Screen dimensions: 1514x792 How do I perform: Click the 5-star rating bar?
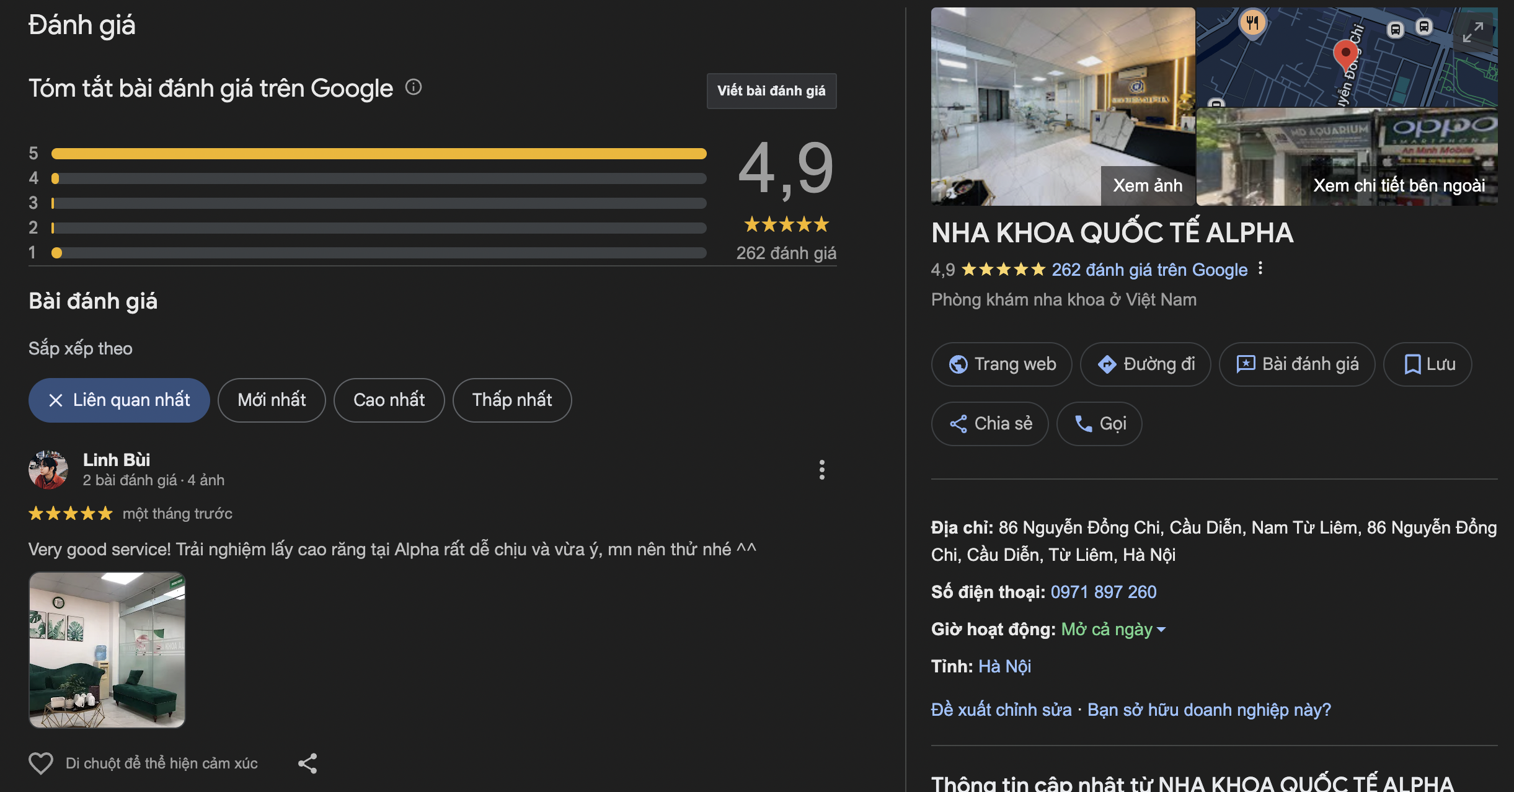coord(378,154)
